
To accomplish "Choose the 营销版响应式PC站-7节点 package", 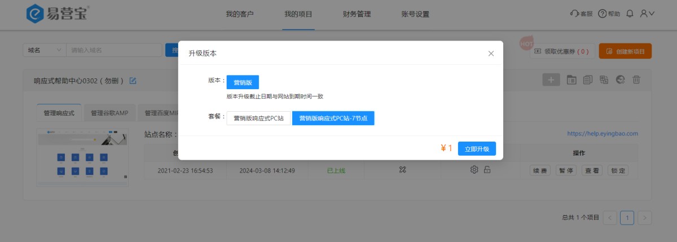I will 333,118.
